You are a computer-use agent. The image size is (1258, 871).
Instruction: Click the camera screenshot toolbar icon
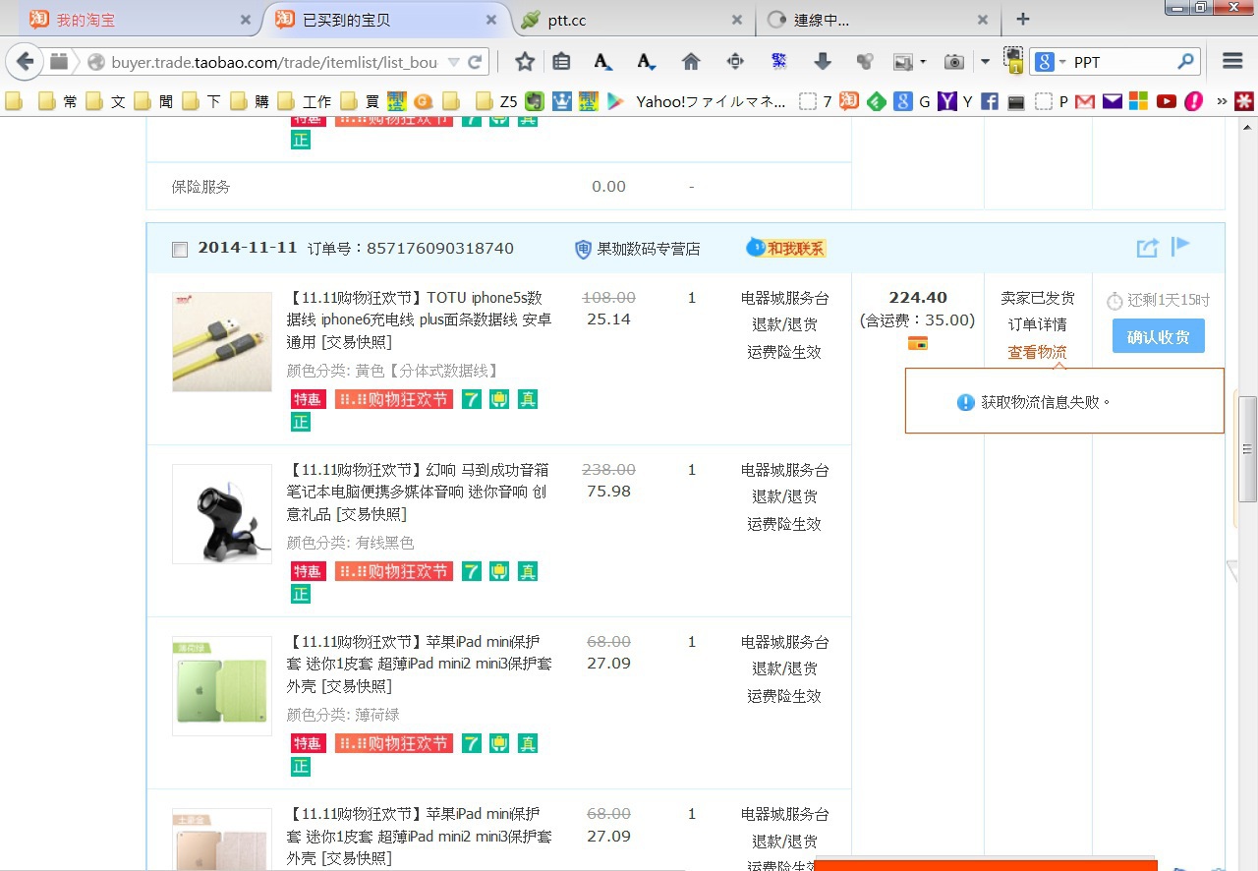pos(953,62)
